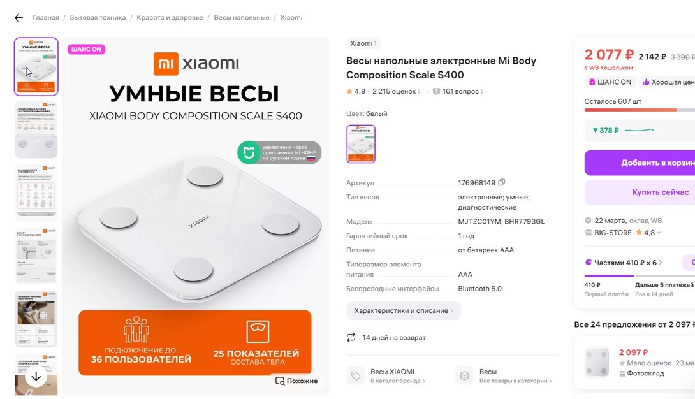695x399 pixels.
Task: Click the 14-day return arrows icon
Action: pos(351,337)
